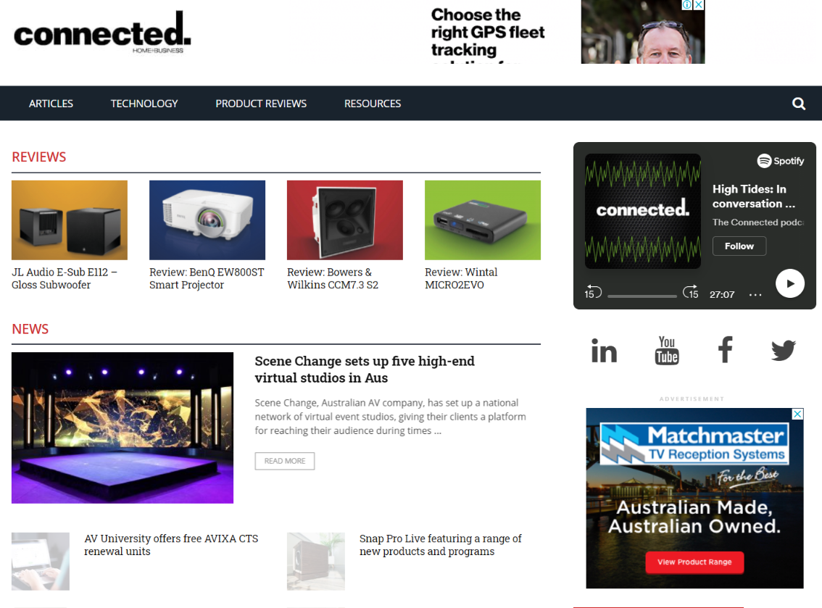The width and height of the screenshot is (822, 608).
Task: Open the Spotify three-dots more menu
Action: pyautogui.click(x=755, y=294)
